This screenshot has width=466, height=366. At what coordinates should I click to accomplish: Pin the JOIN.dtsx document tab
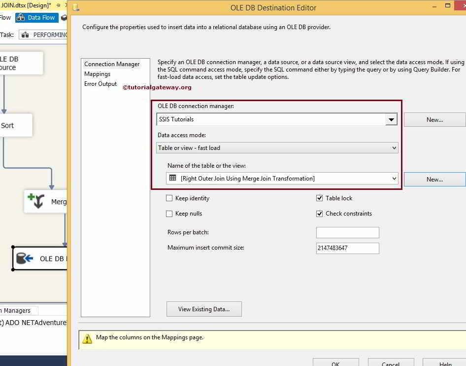tap(58, 5)
